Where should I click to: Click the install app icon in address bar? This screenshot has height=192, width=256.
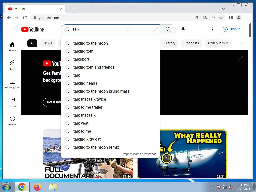point(205,18)
